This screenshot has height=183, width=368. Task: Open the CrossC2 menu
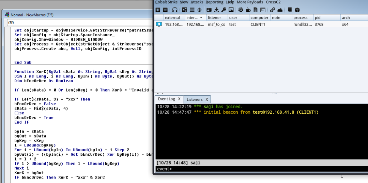tap(273, 2)
